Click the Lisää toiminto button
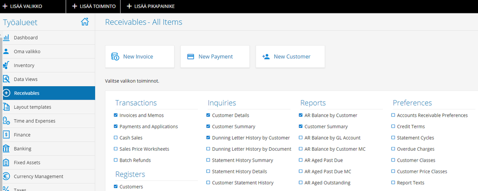 coord(94,6)
